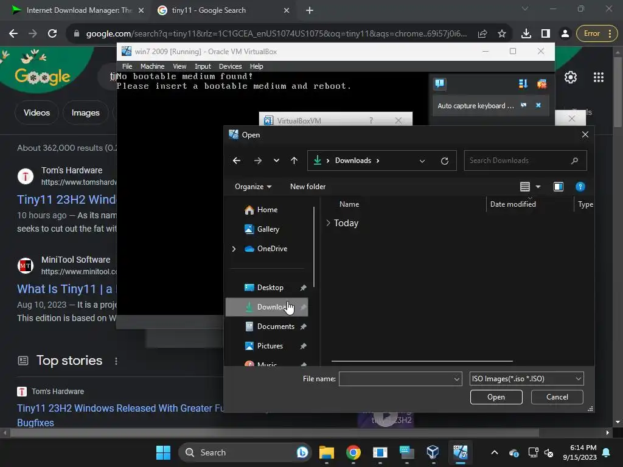Create a New folder

[307, 187]
